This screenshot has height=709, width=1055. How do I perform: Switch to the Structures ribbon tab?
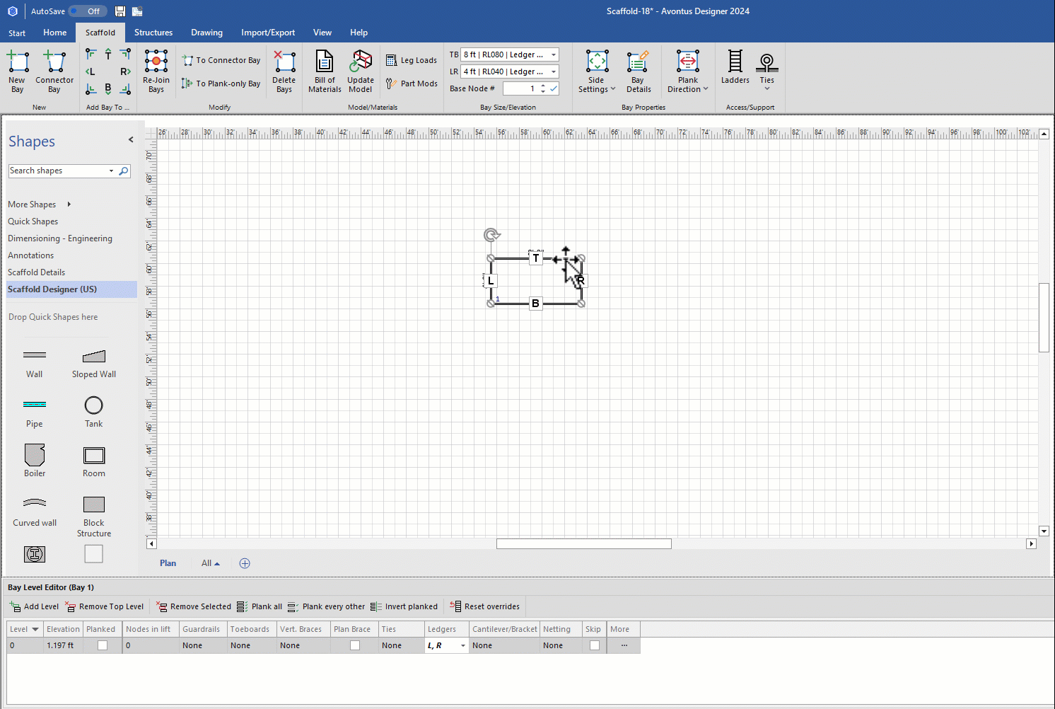[x=153, y=33]
